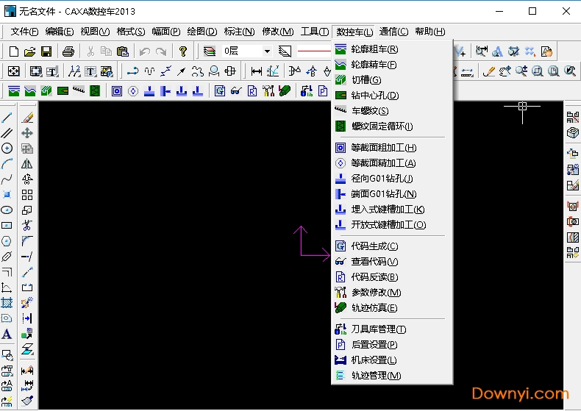581x411 pixels.
Task: Choose 钻中心孔(D) menu entry
Action: (x=392, y=96)
